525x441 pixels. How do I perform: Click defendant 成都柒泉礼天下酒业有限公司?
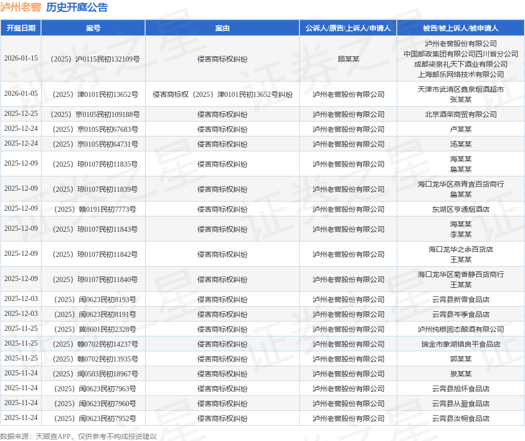point(461,64)
